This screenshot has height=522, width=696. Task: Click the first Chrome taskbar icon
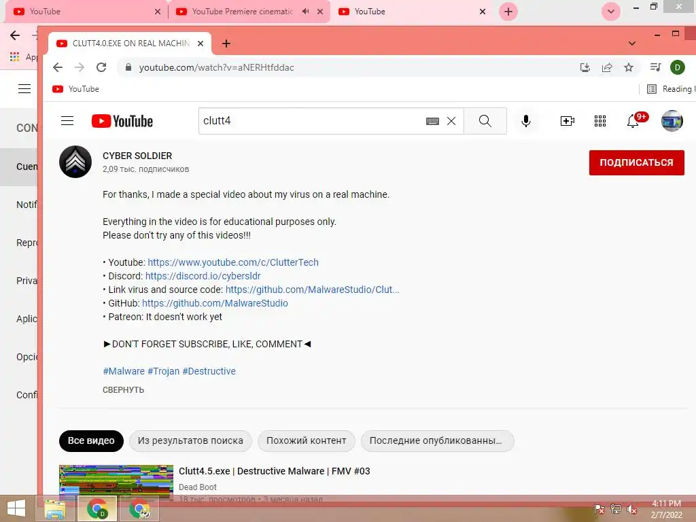tap(97, 508)
